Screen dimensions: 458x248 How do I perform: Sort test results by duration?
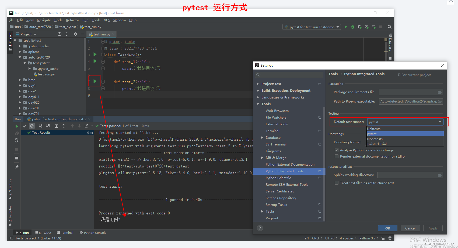click(x=48, y=126)
